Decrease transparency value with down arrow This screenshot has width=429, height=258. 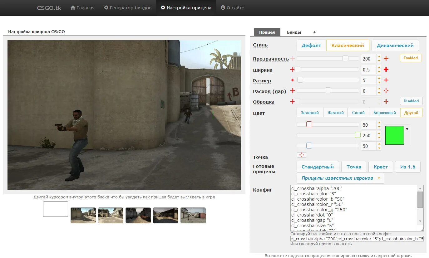(x=379, y=61)
